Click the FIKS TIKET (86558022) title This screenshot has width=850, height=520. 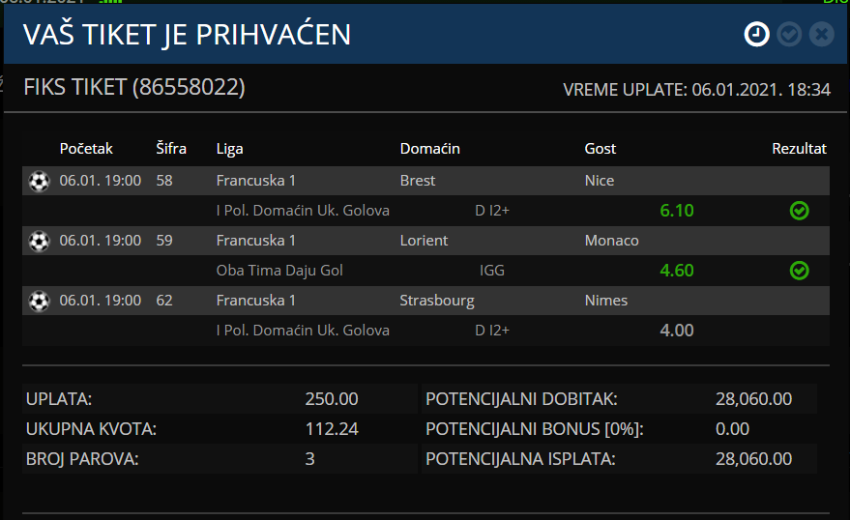[134, 87]
